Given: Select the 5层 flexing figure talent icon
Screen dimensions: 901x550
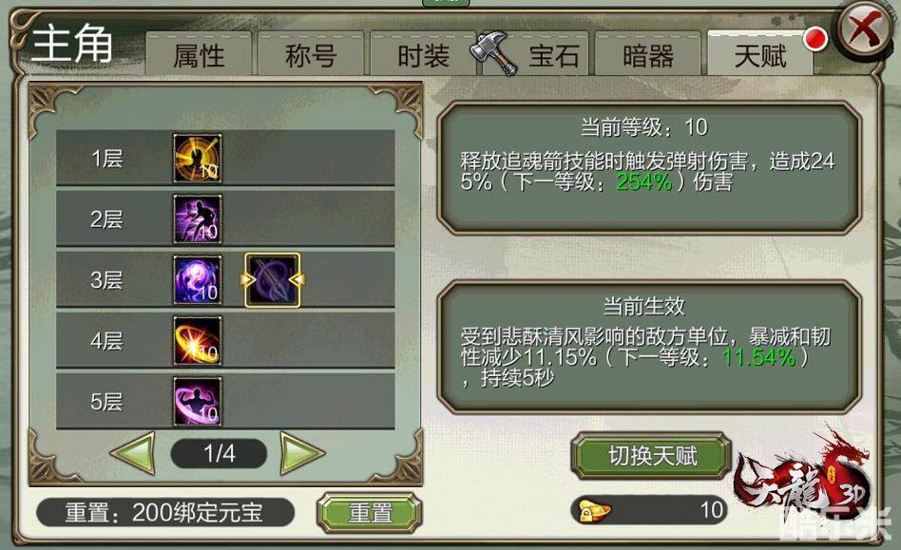Looking at the screenshot, I should [198, 401].
